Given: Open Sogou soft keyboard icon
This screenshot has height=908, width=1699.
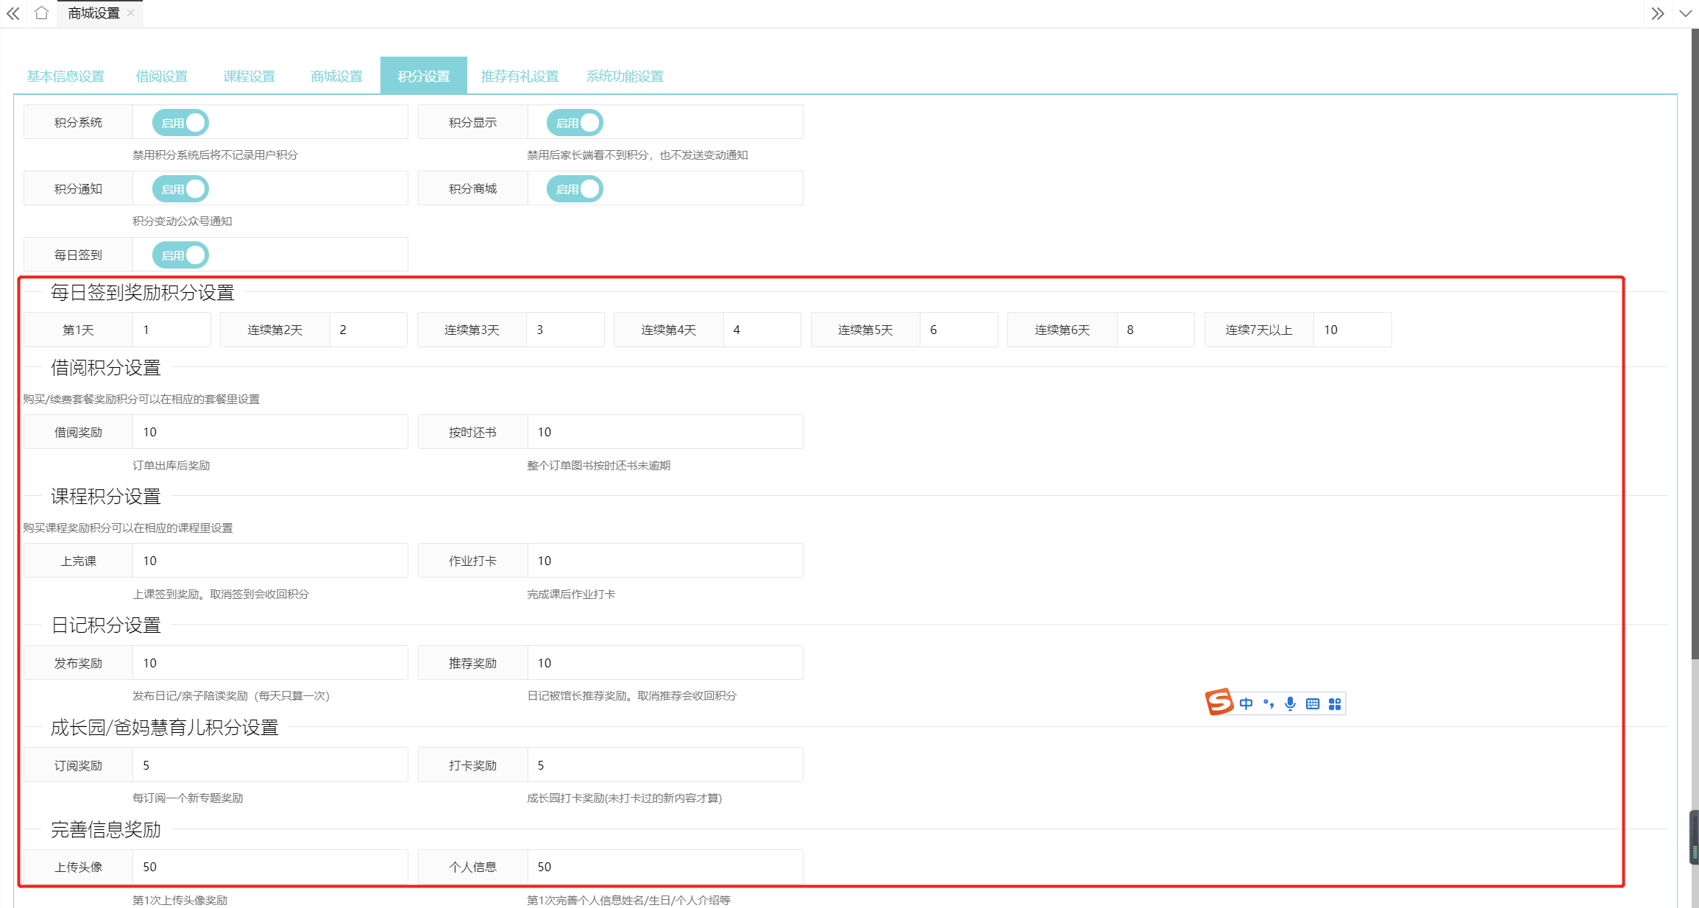Looking at the screenshot, I should coord(1313,703).
